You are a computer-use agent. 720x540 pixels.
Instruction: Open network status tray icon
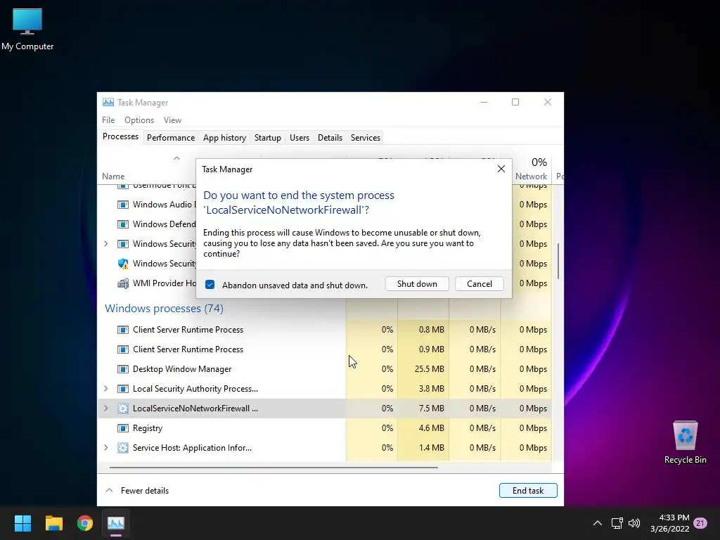click(617, 523)
